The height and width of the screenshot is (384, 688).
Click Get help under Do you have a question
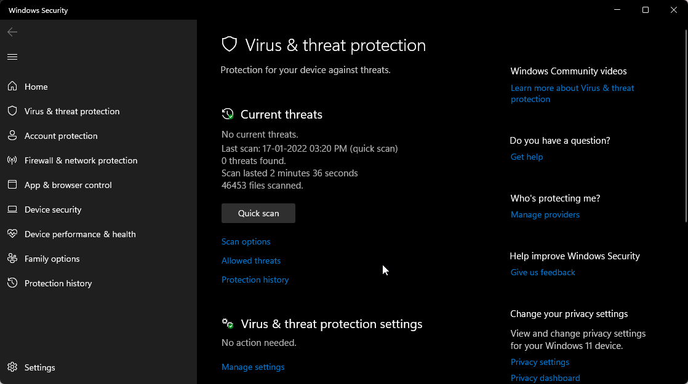coord(526,157)
